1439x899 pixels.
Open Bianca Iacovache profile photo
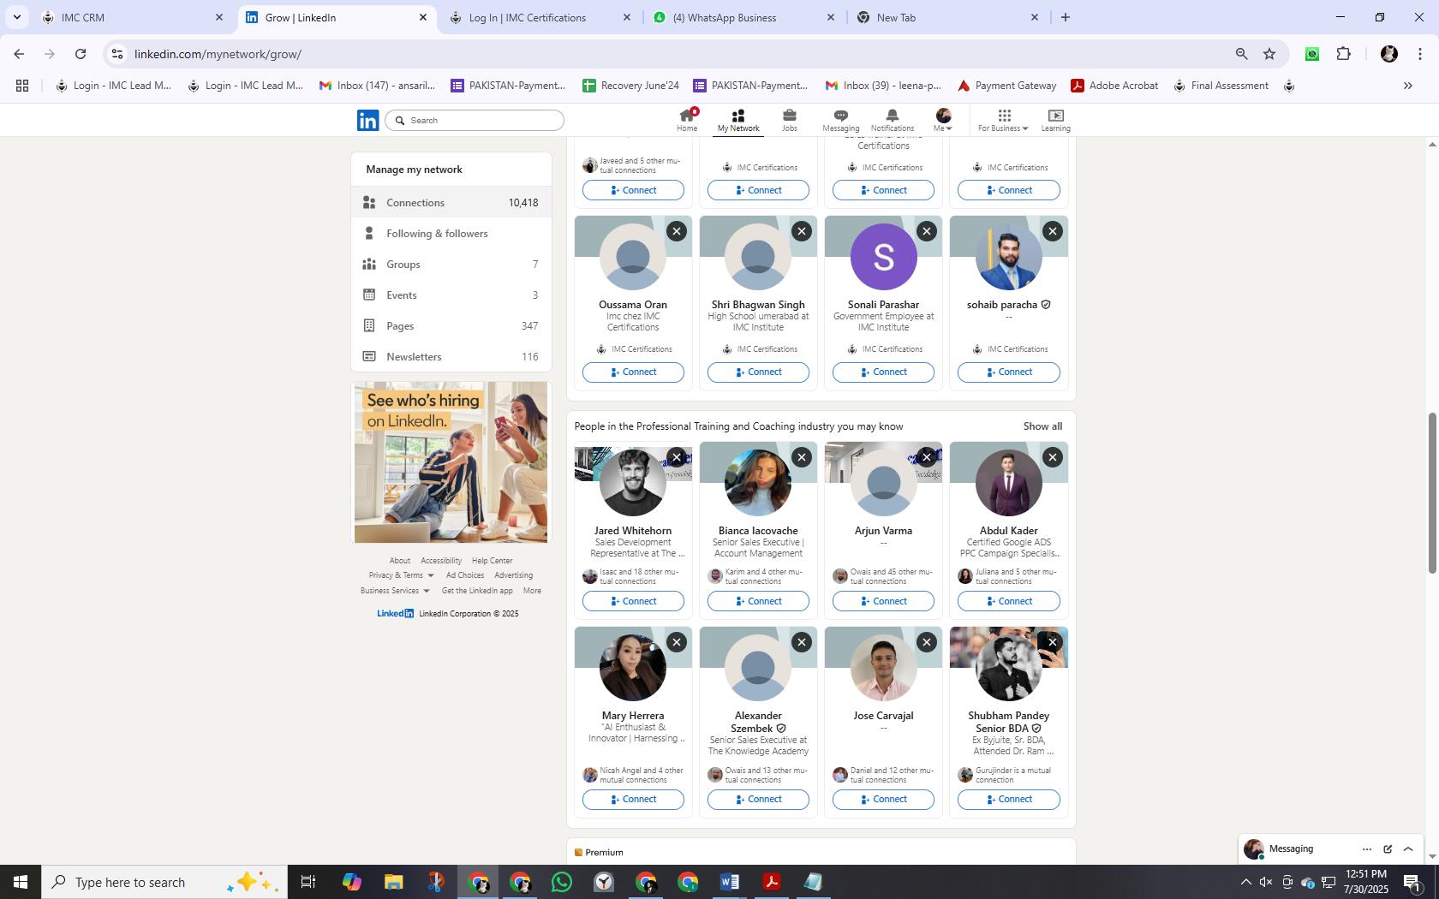coord(758,483)
